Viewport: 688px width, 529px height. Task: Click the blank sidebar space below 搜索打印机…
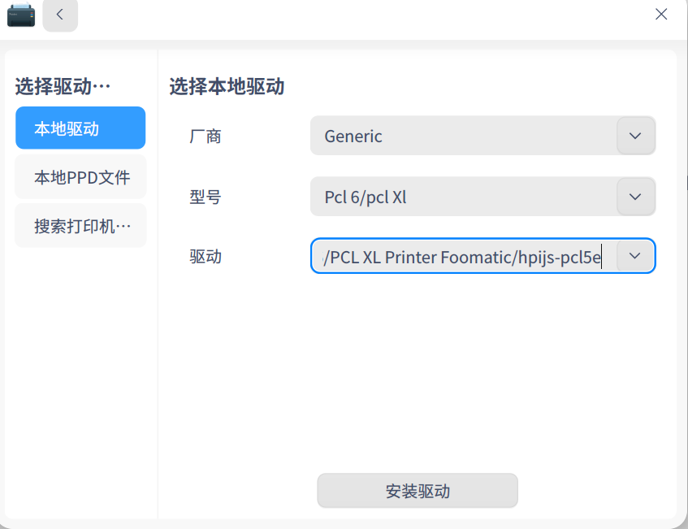[x=80, y=382]
